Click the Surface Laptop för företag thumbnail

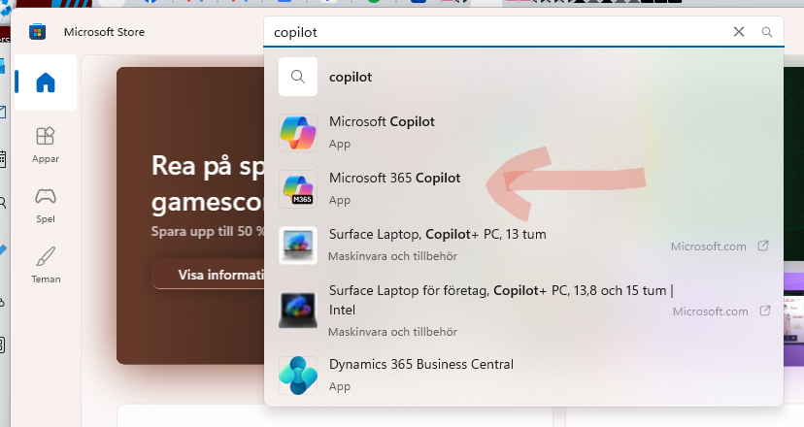[x=298, y=310]
